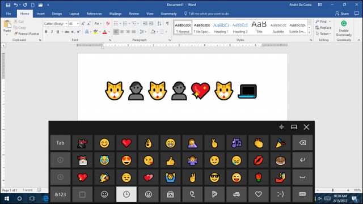Expand the font size 48 dropdown
This screenshot has height=204, width=363.
point(78,24)
